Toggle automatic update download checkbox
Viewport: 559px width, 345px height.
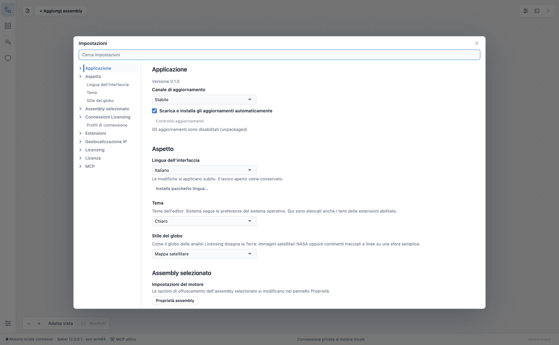(155, 111)
